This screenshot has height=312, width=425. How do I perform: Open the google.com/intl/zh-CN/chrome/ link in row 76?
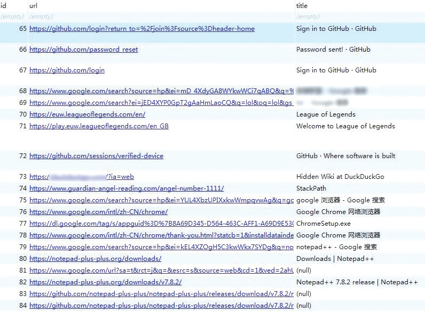98,212
